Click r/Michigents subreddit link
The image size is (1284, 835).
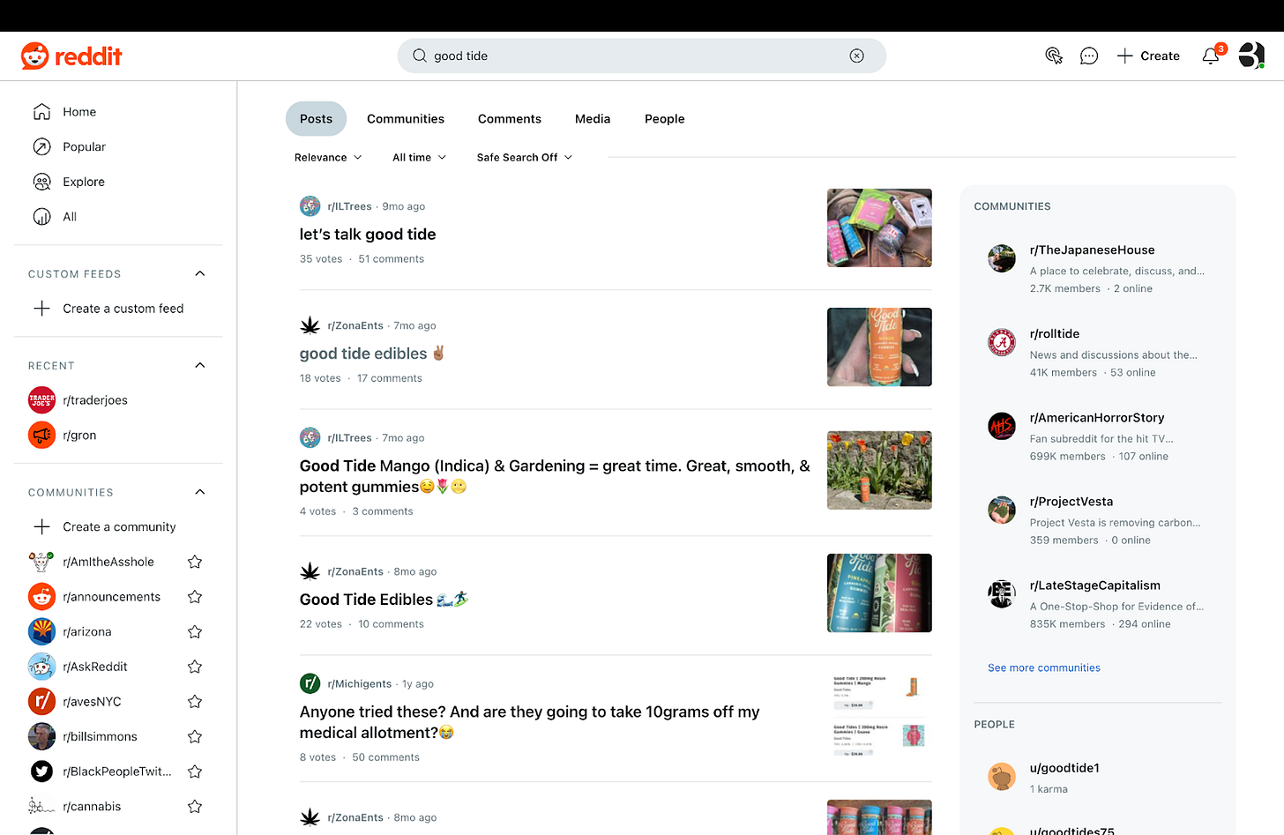[x=360, y=684]
